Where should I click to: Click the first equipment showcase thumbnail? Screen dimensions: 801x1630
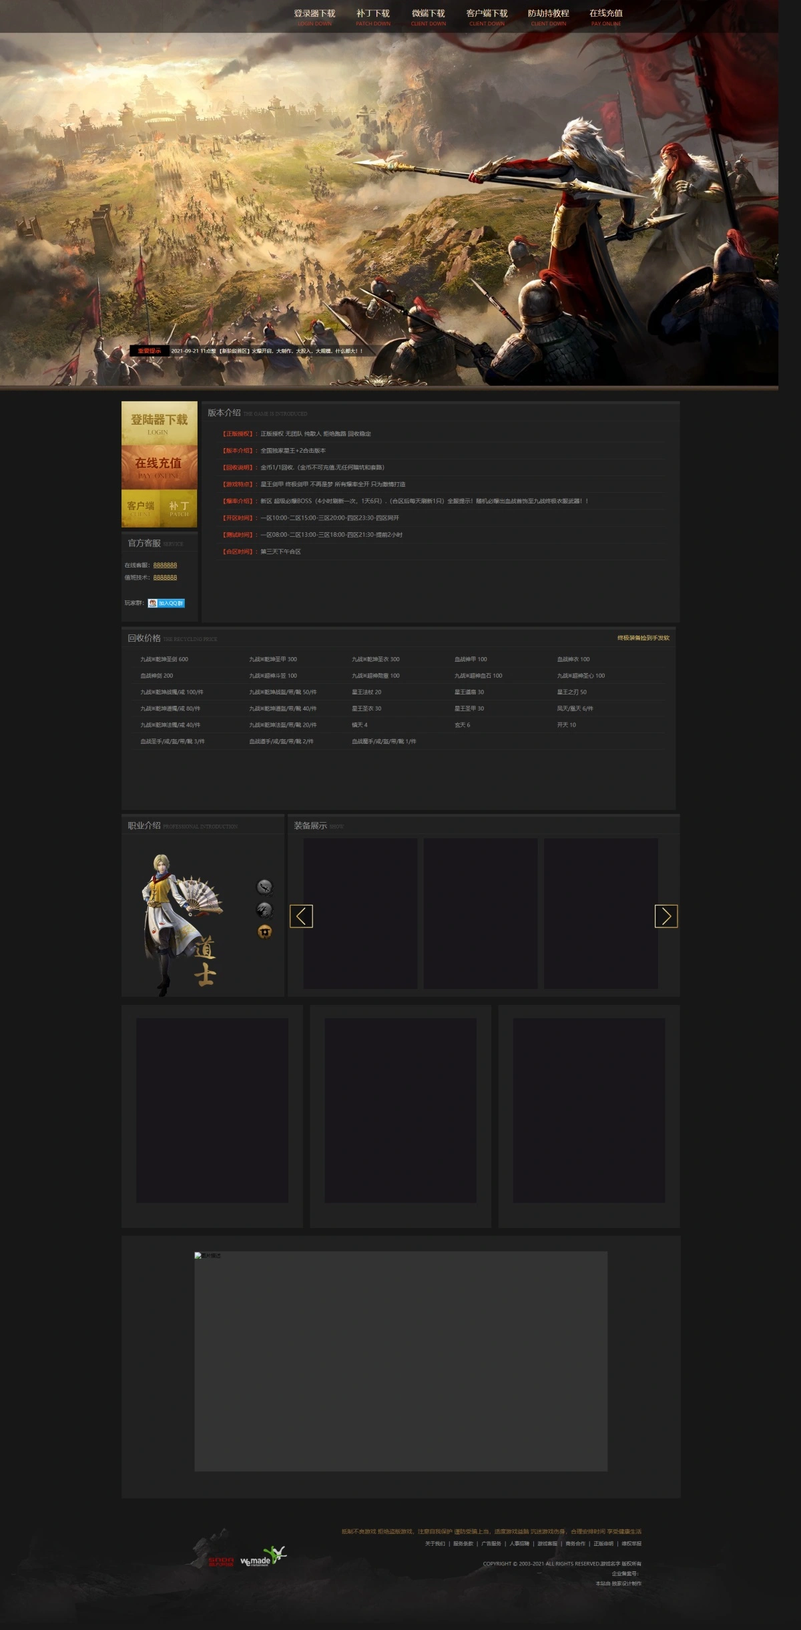[x=360, y=913]
